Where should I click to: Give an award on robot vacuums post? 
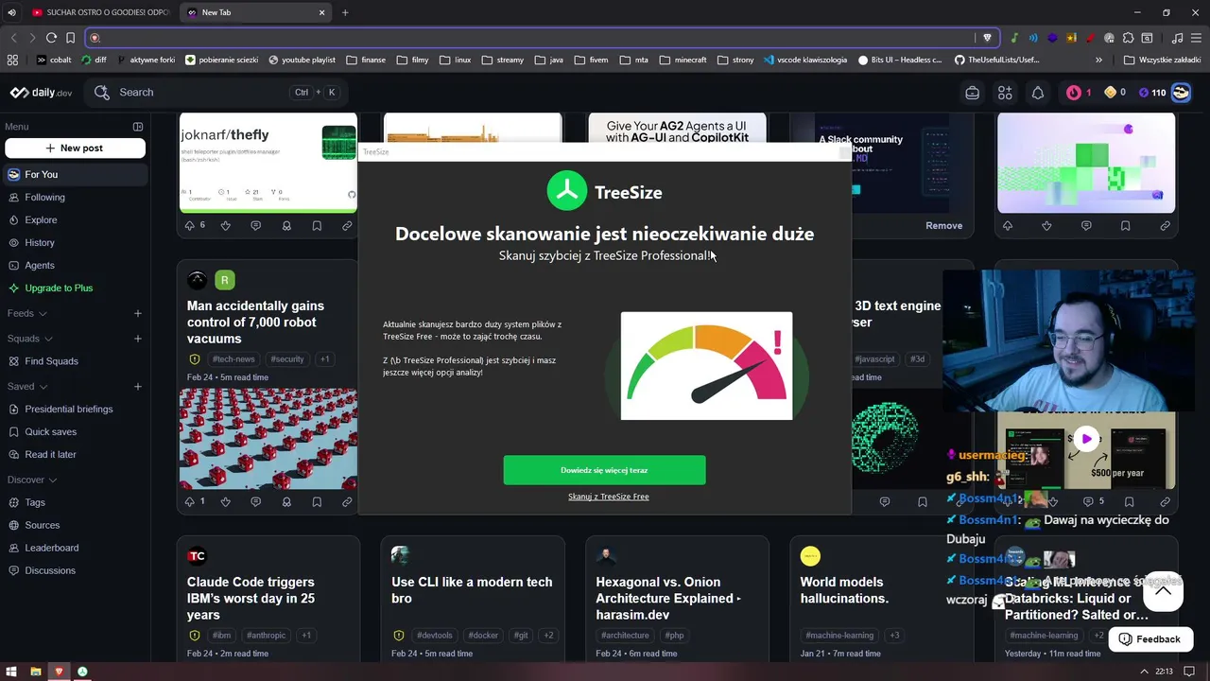click(x=286, y=502)
